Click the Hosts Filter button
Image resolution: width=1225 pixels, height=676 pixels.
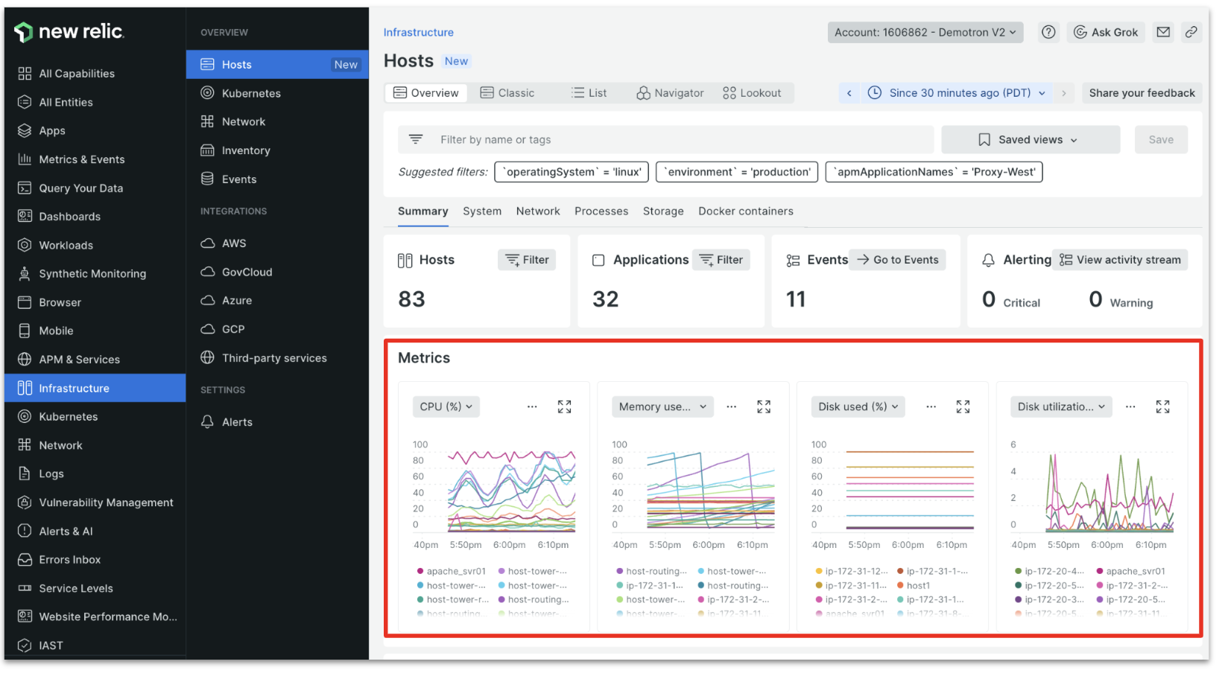point(527,260)
